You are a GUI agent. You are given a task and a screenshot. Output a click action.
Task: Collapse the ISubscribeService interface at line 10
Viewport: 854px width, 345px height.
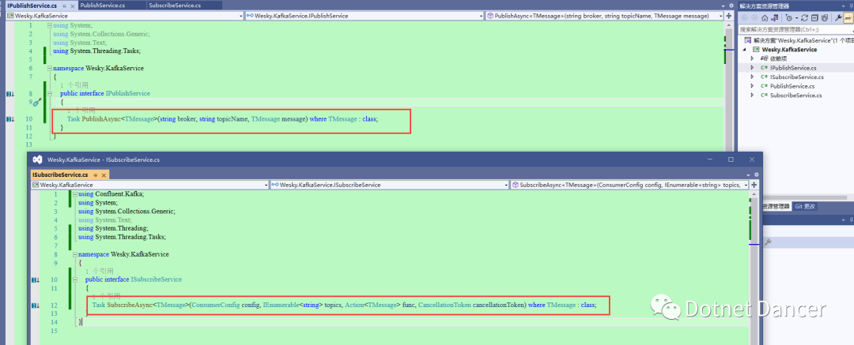click(75, 279)
